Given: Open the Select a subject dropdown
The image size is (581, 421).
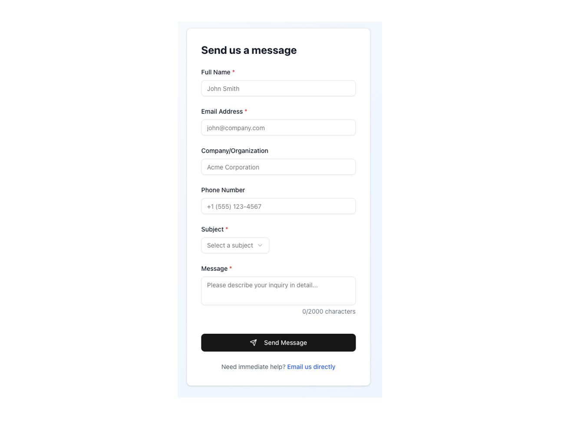Looking at the screenshot, I should coord(234,245).
